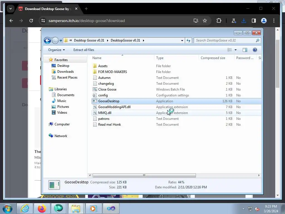The height and width of the screenshot is (214, 285).
Task: Open Chrome Labs flask icon
Action: [x=234, y=21]
